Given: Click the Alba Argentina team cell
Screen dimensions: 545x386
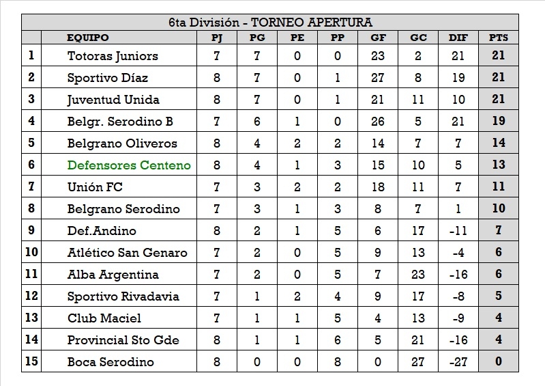Looking at the screenshot, I should (113, 275).
